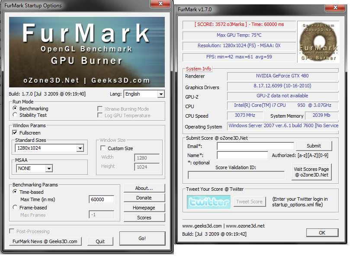Click CPU Speed value 3073 MHz
The width and height of the screenshot is (356, 263).
coord(245,115)
